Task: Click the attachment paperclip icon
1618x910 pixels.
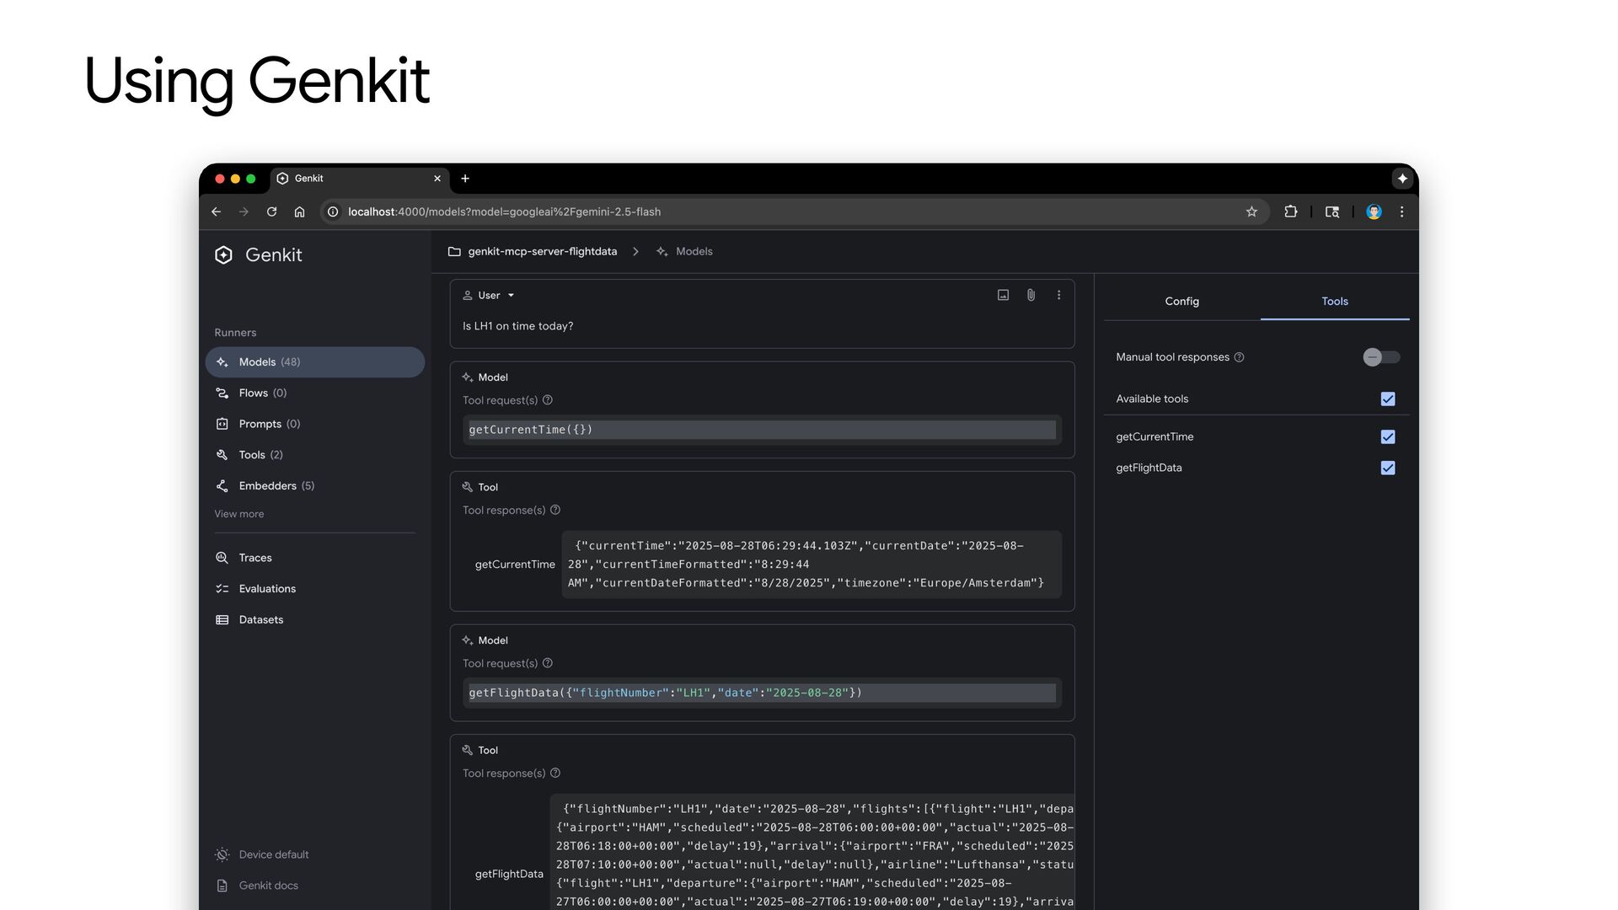Action: click(x=1031, y=295)
